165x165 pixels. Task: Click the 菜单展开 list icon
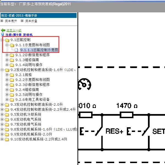click(2, 21)
